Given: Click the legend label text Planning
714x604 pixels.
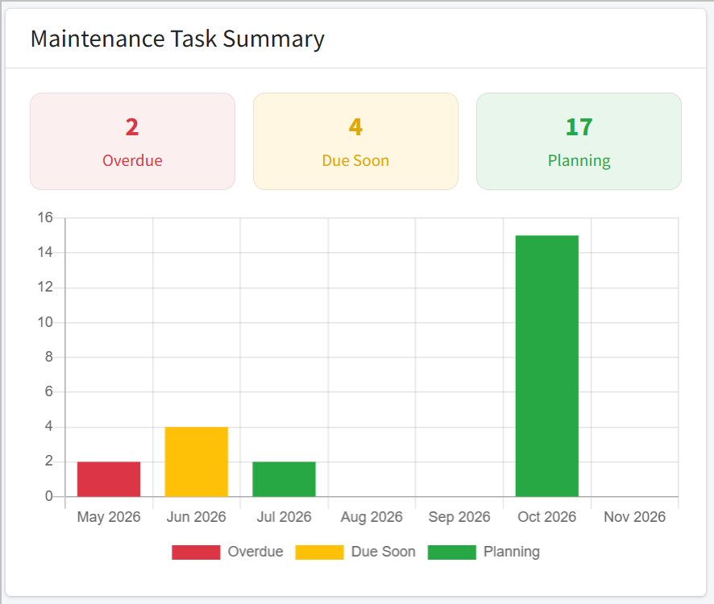Looking at the screenshot, I should (x=512, y=552).
